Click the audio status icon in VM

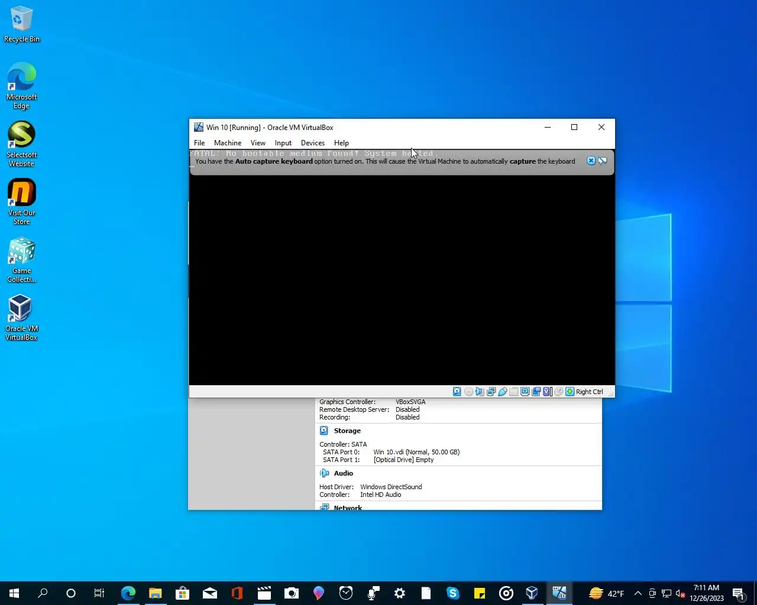[480, 392]
